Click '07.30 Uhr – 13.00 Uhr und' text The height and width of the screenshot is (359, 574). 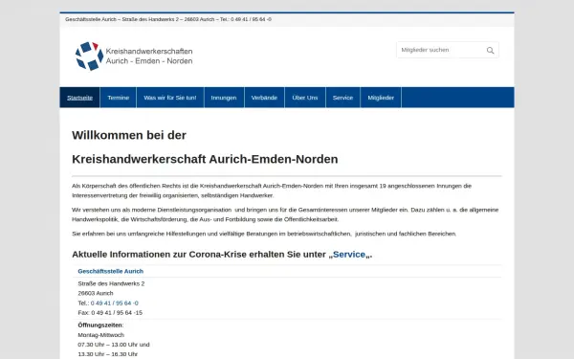pyautogui.click(x=114, y=345)
